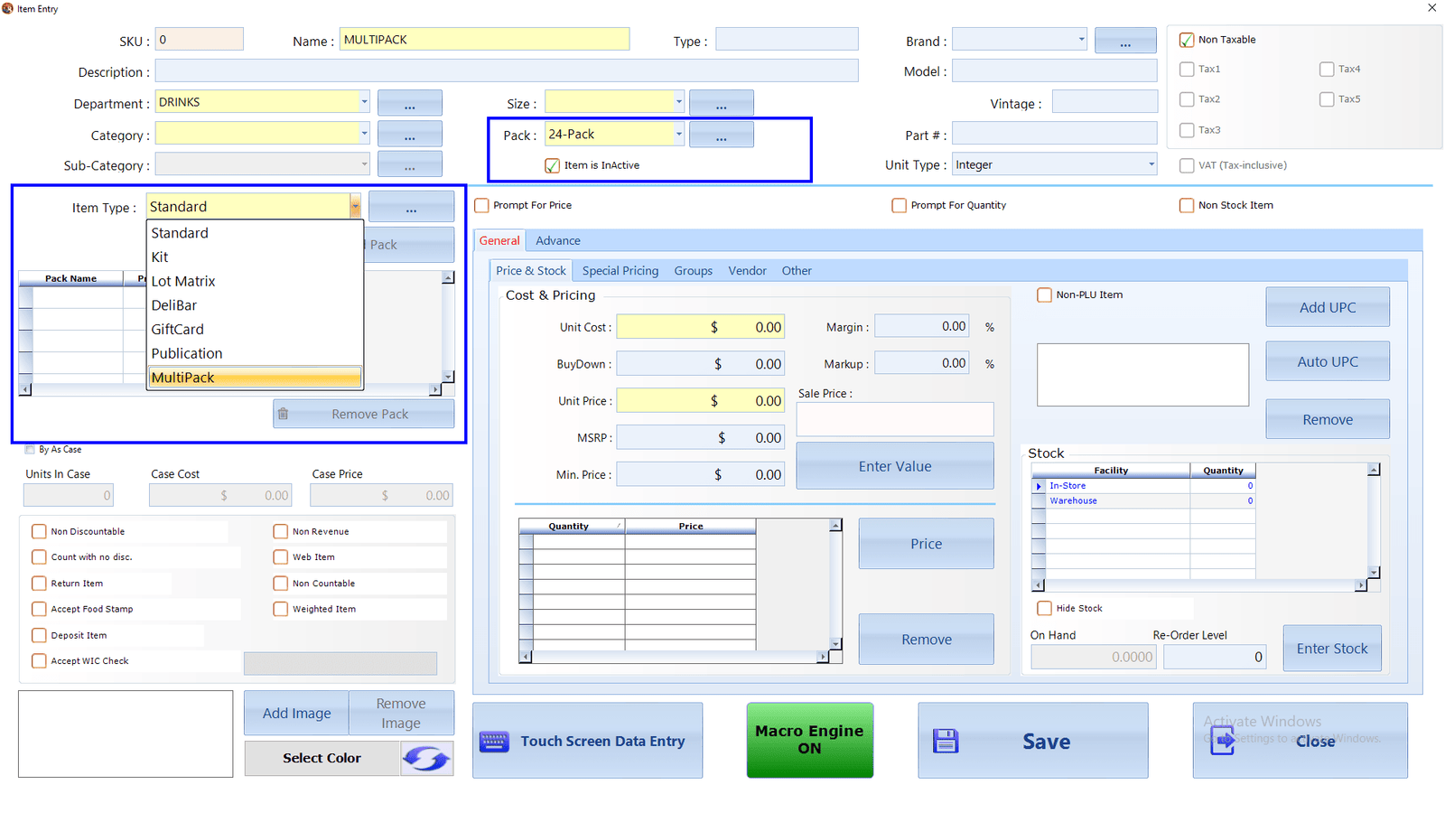Select the Warehouse row in Stock table
Viewport: 1445px width, 813px height.
point(1143,500)
